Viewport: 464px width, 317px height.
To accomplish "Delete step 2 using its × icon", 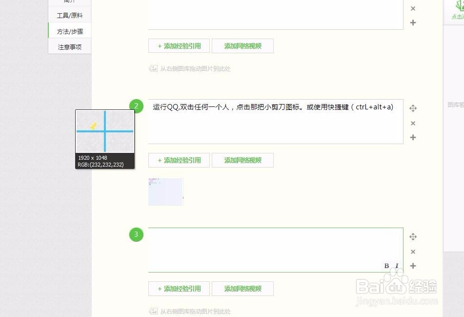I will coord(413,123).
